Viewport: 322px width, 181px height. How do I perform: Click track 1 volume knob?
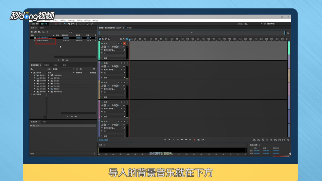pos(105,47)
